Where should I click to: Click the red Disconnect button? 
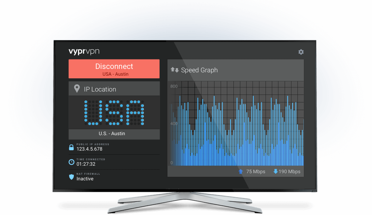point(114,69)
